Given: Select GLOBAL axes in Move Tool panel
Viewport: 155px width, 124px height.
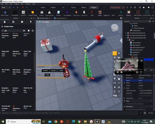Looking at the screenshot, I should [46, 71].
